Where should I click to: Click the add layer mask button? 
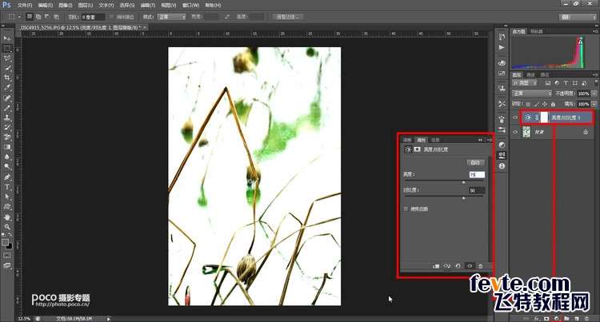pos(546,318)
